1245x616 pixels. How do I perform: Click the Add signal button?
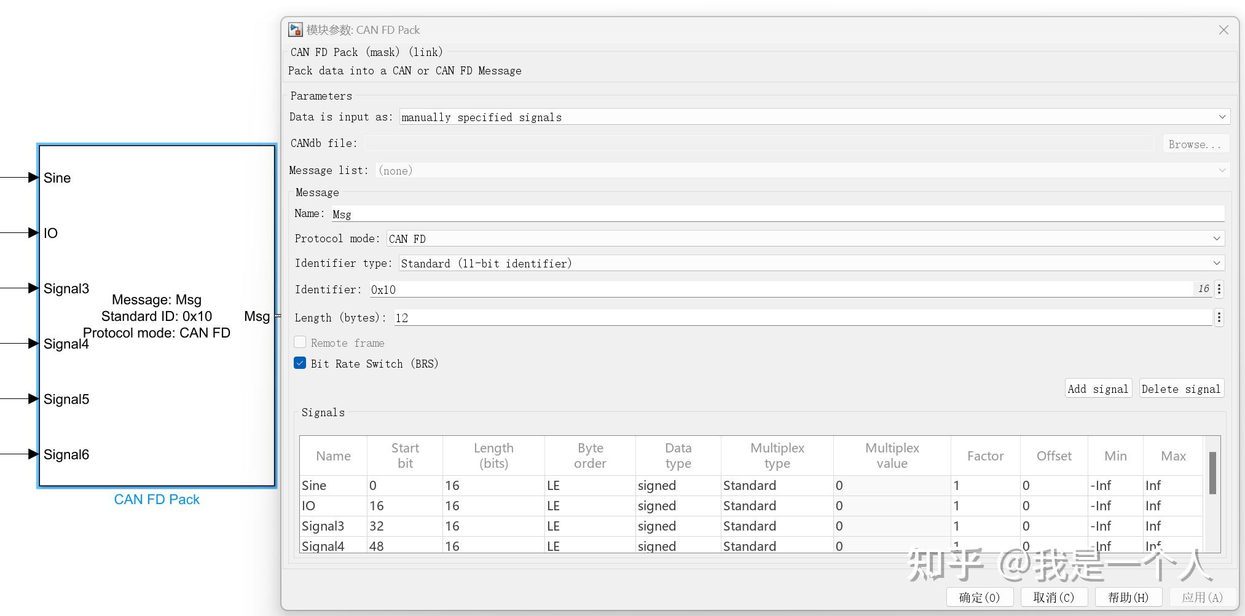tap(1098, 388)
